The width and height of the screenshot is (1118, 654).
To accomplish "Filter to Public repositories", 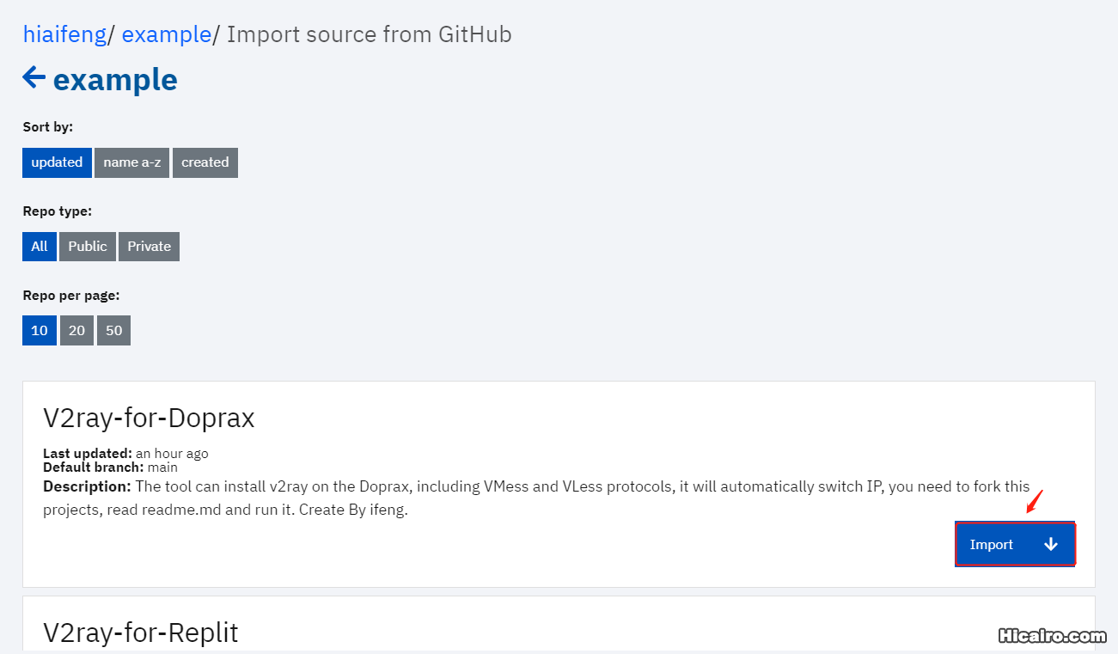I will [88, 247].
